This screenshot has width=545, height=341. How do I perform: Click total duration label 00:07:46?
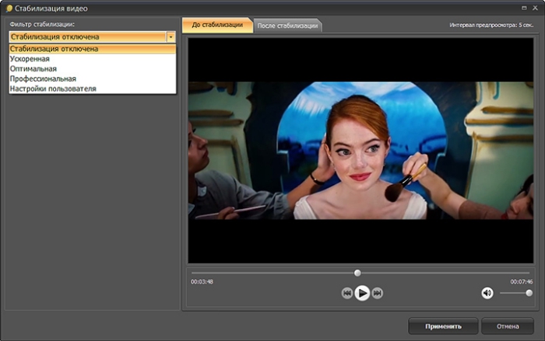tap(522, 282)
